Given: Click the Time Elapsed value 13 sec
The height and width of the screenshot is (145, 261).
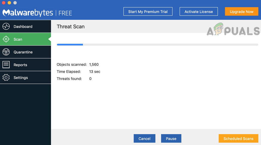Looking at the screenshot, I should pos(95,72).
